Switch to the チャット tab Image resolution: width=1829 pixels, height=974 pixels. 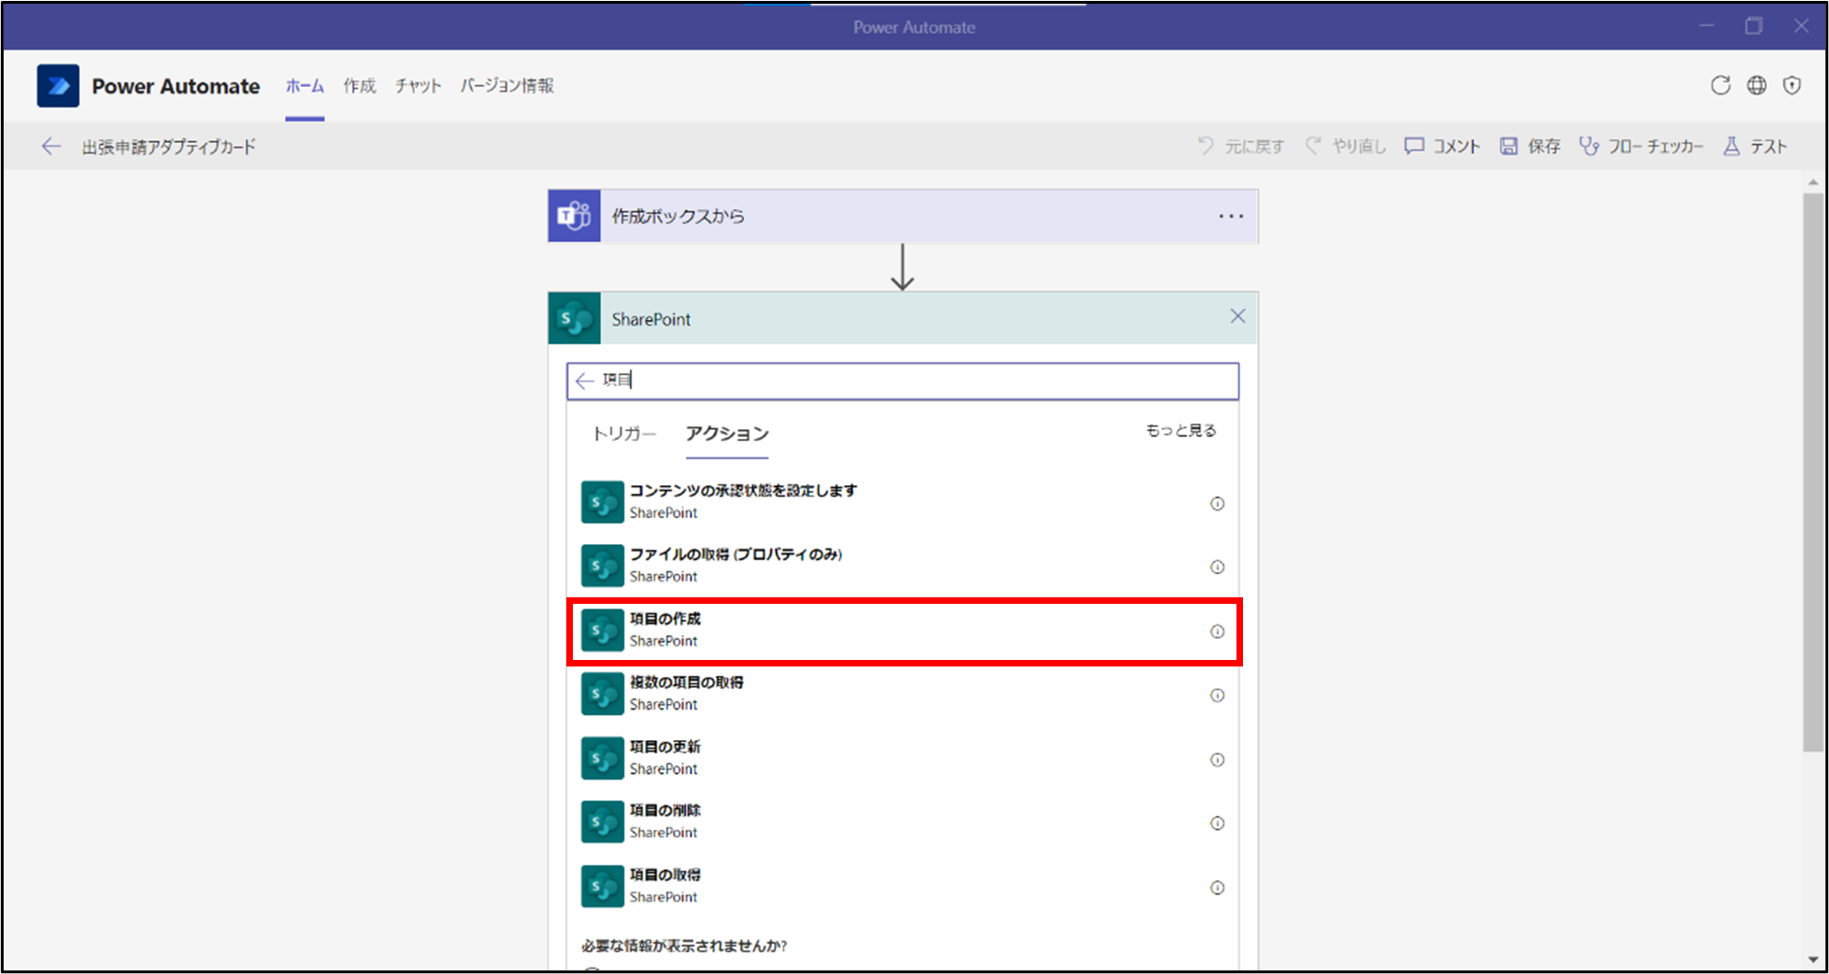click(x=418, y=86)
